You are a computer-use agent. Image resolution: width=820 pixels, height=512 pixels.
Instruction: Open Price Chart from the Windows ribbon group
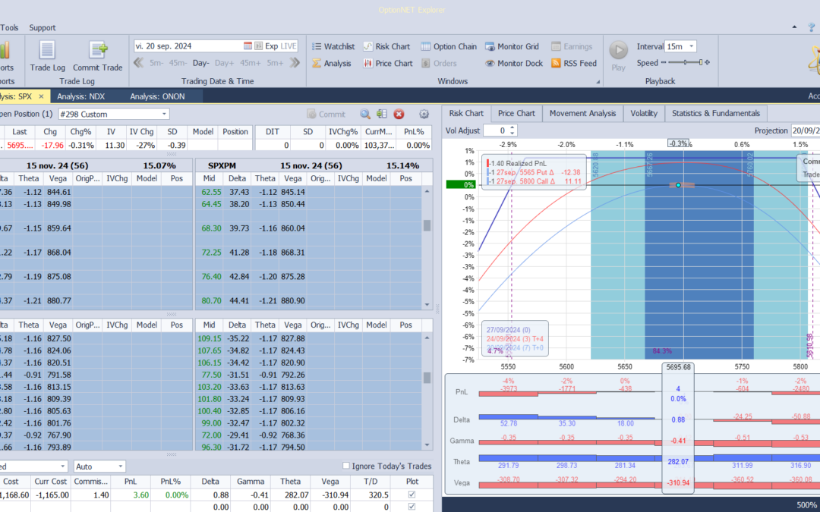pyautogui.click(x=387, y=63)
